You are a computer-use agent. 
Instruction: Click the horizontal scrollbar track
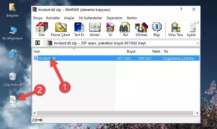tap(115, 113)
